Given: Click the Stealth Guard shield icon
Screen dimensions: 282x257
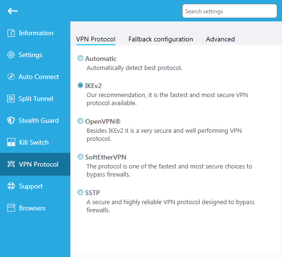Looking at the screenshot, I should point(11,120).
